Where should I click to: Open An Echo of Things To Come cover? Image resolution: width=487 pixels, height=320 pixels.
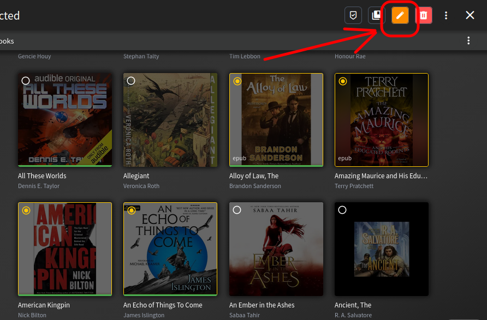(x=170, y=249)
